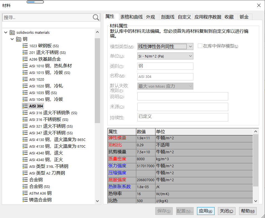This screenshot has width=265, height=218.
Task: Click material icon beside AISI 1020
Action: click(25, 79)
